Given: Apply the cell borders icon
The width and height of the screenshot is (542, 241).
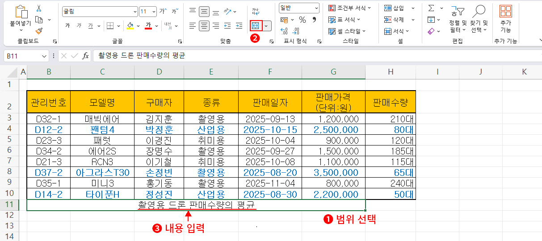Looking at the screenshot, I should point(110,25).
